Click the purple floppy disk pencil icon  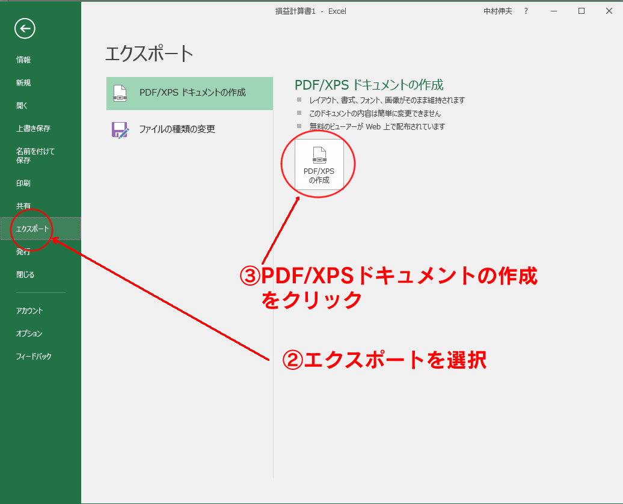click(x=120, y=130)
